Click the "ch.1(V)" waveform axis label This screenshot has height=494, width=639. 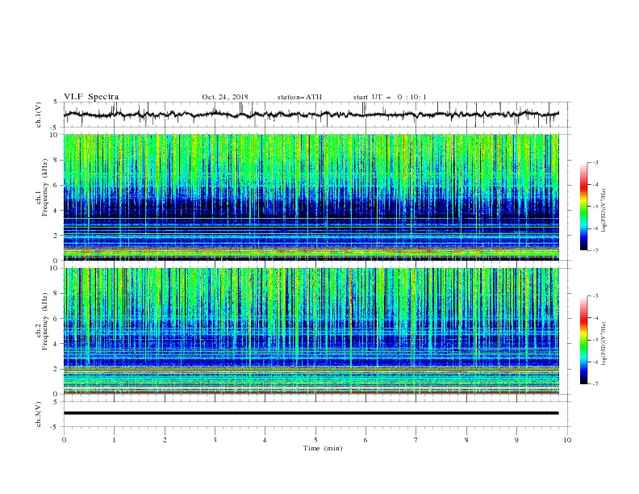click(x=39, y=115)
